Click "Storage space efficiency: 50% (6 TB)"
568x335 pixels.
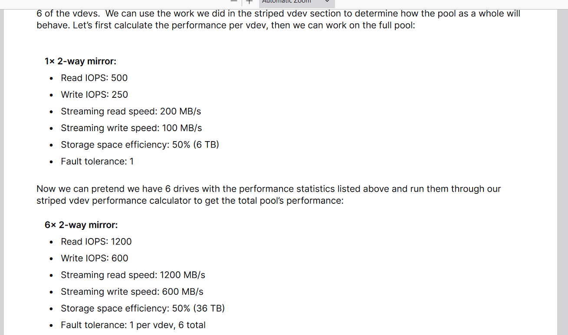[x=140, y=145]
